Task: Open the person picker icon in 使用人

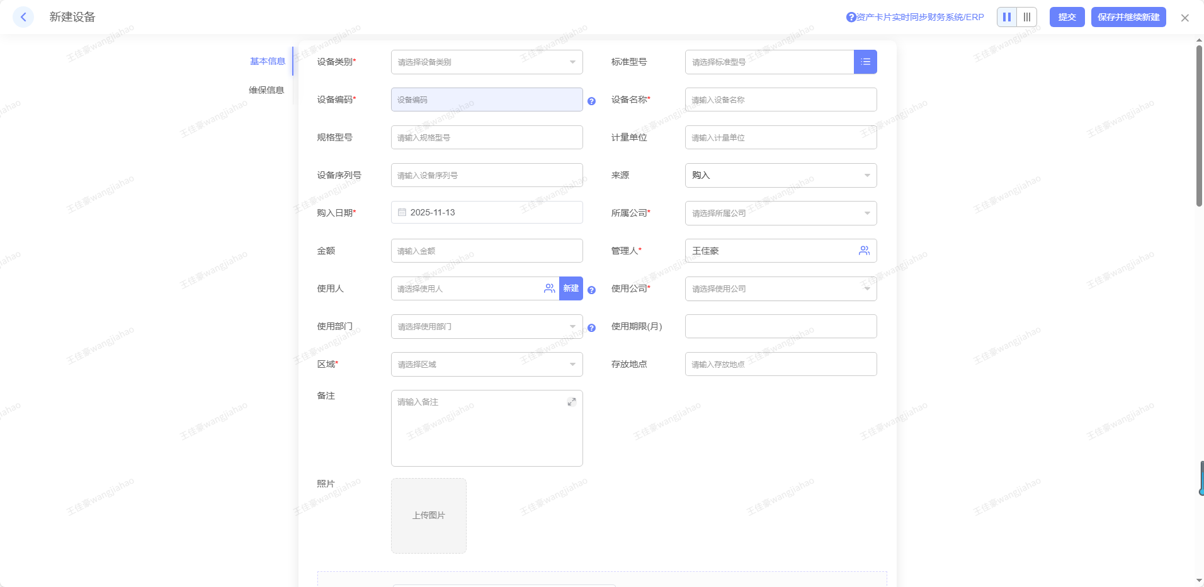Action: point(549,288)
